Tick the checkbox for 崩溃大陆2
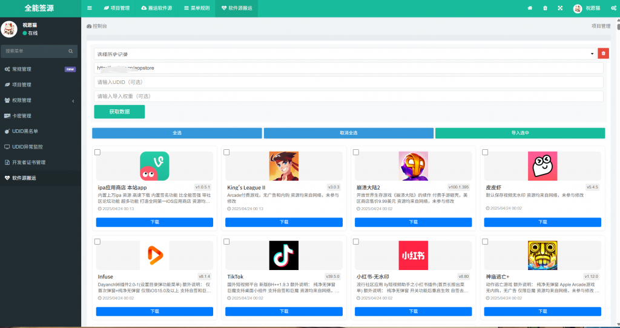 point(356,152)
